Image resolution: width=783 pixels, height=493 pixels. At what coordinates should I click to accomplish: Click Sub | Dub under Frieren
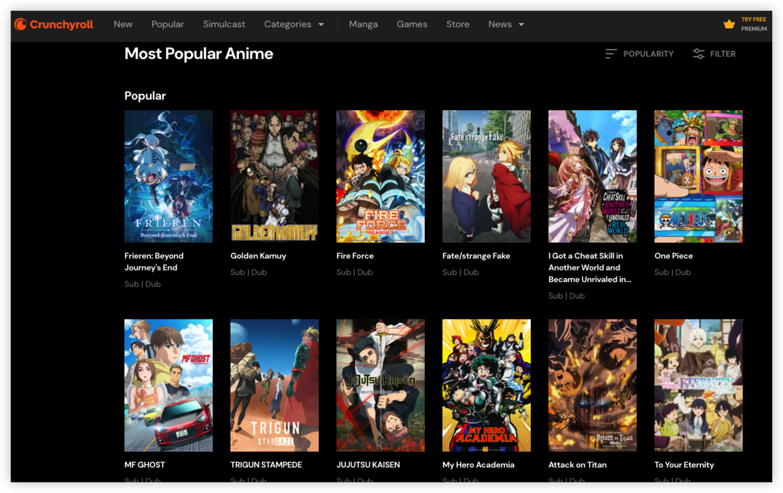click(143, 284)
